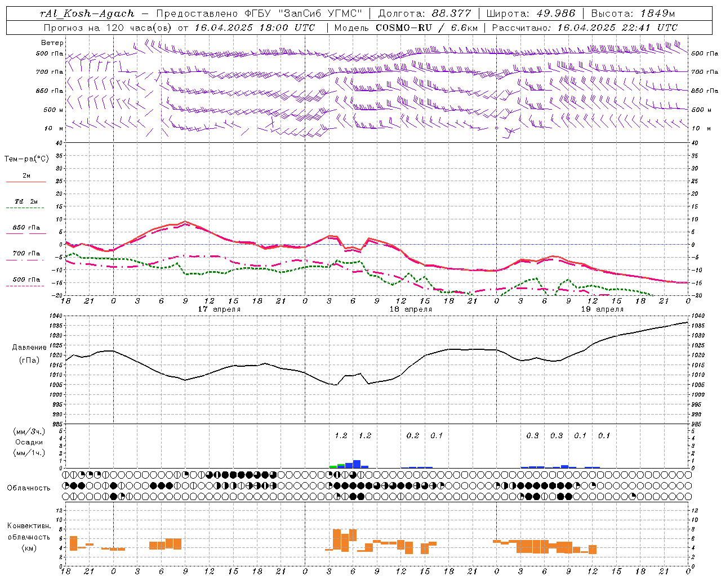Click the 'Долгота: 88.377' header field
Image resolution: width=721 pixels, height=576 pixels.
(425, 13)
